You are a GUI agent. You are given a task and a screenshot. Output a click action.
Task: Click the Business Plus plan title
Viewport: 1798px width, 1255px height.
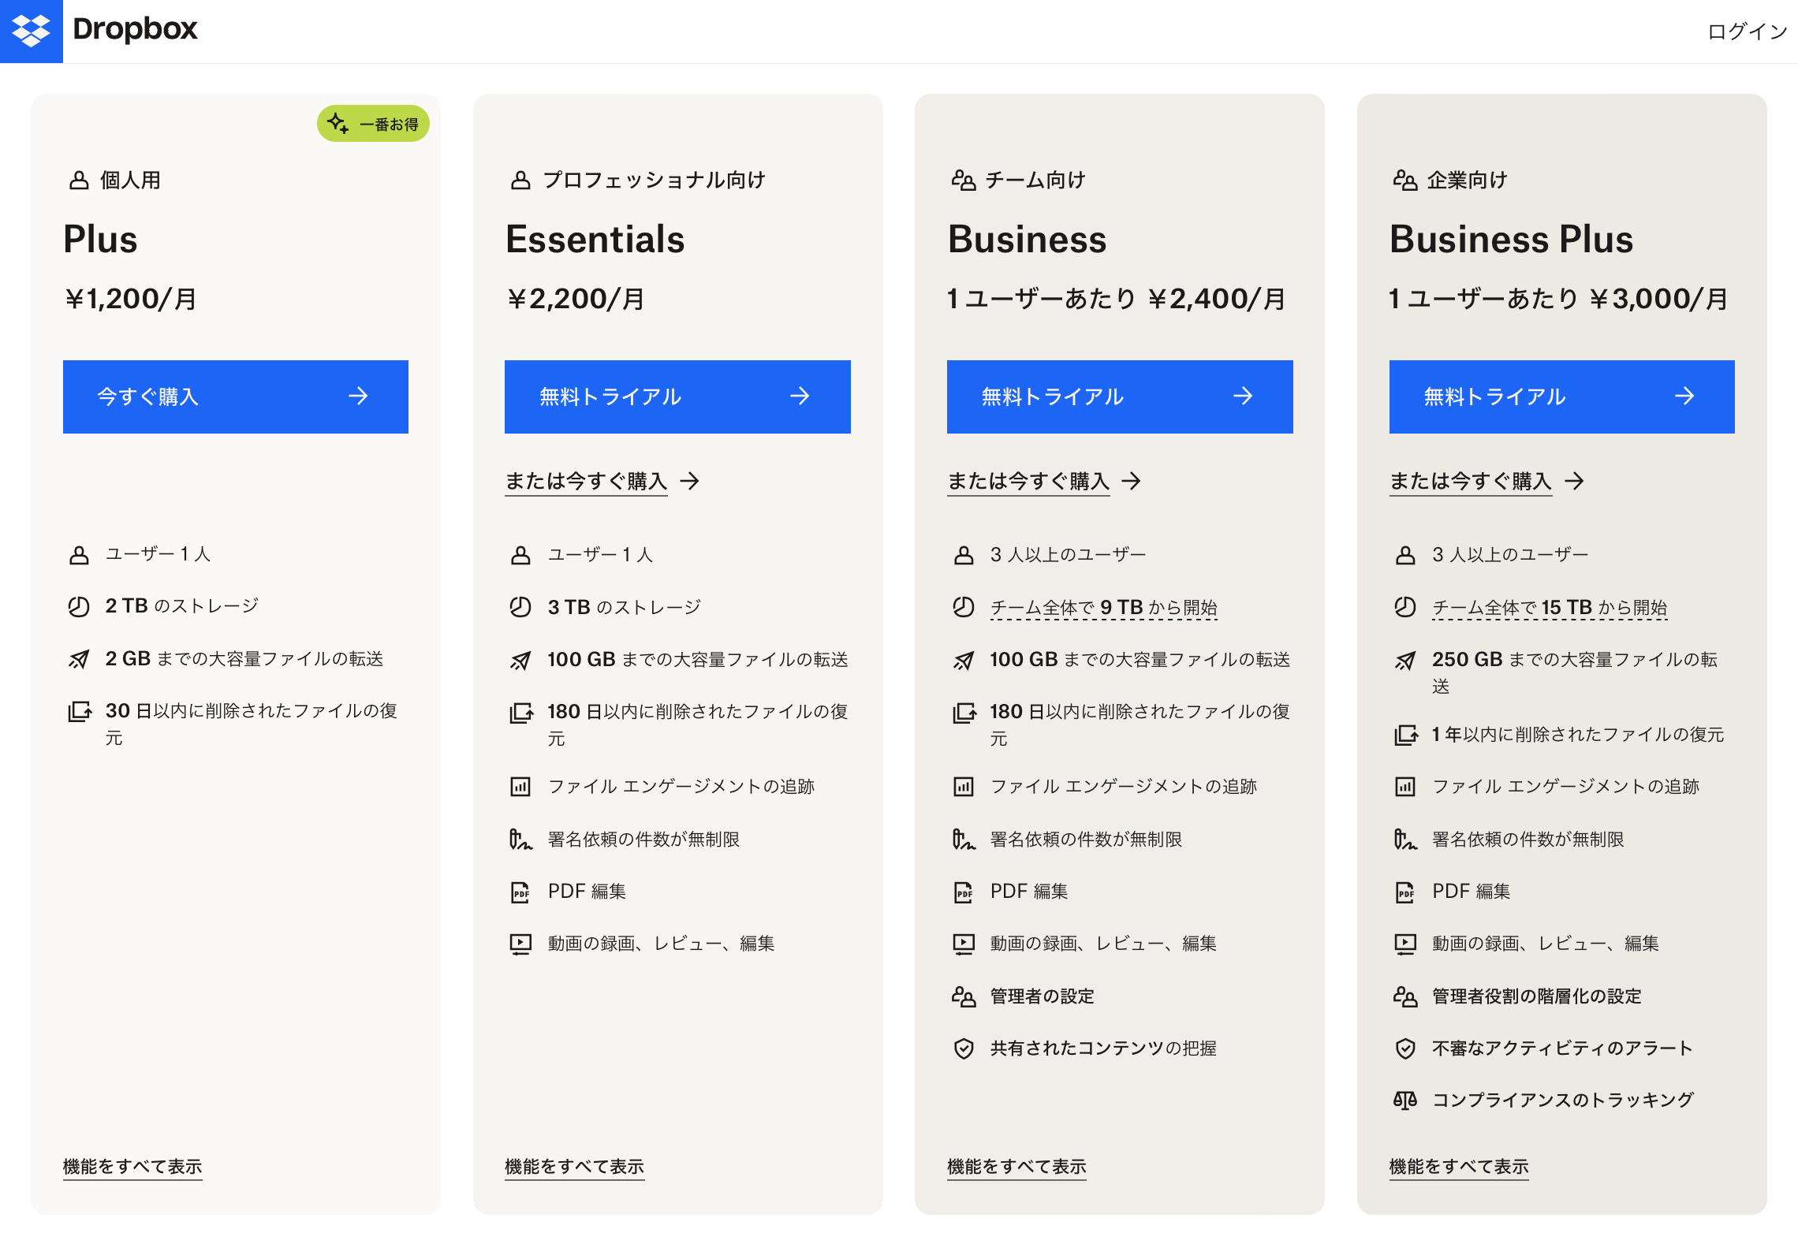tap(1511, 240)
